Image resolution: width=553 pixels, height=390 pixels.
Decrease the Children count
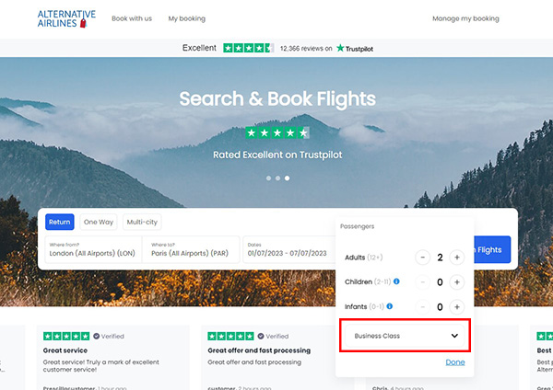point(422,282)
